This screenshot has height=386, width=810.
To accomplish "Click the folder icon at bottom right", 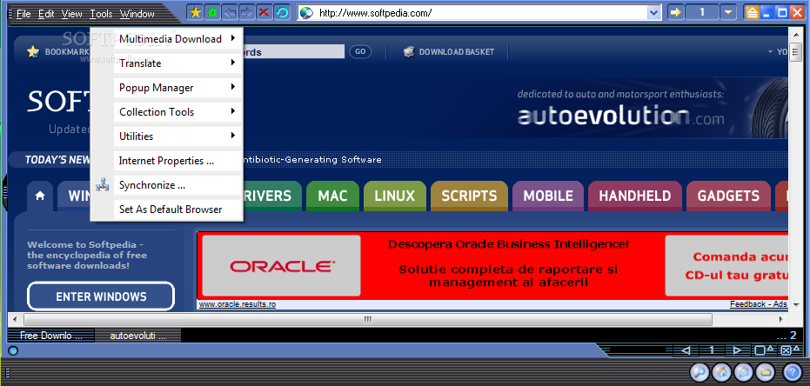I will pos(766,372).
